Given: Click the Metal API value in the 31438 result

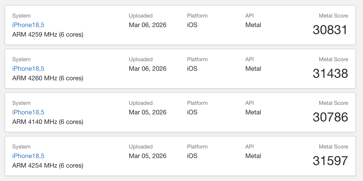Looking at the screenshot, I should [x=253, y=69].
